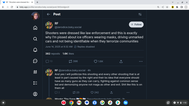Open more options menu on RF's reply

[x=128, y=92]
